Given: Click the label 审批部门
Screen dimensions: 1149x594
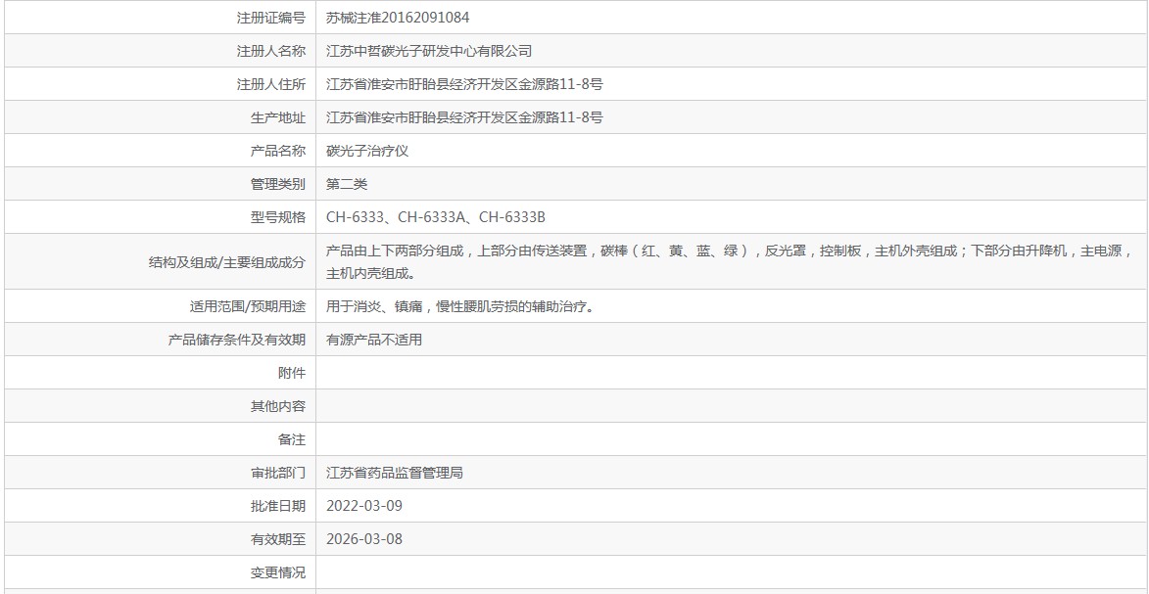Looking at the screenshot, I should pos(278,474).
